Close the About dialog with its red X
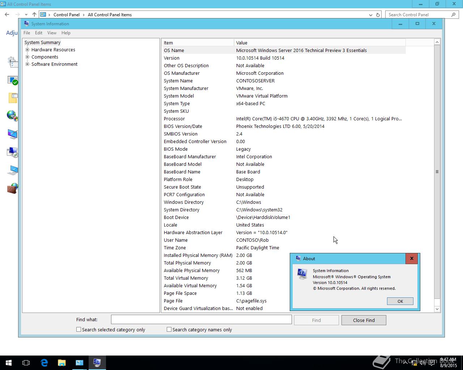Image resolution: width=463 pixels, height=370 pixels. 411,258
